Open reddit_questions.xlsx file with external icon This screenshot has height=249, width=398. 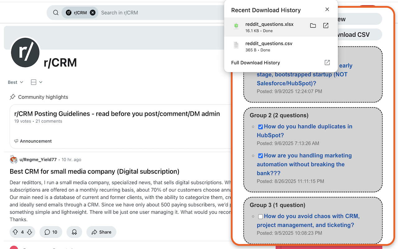click(x=326, y=26)
